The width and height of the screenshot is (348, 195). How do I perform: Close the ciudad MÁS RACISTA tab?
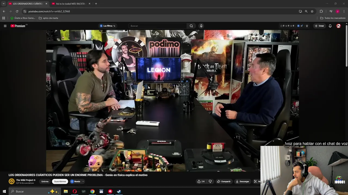click(x=89, y=4)
